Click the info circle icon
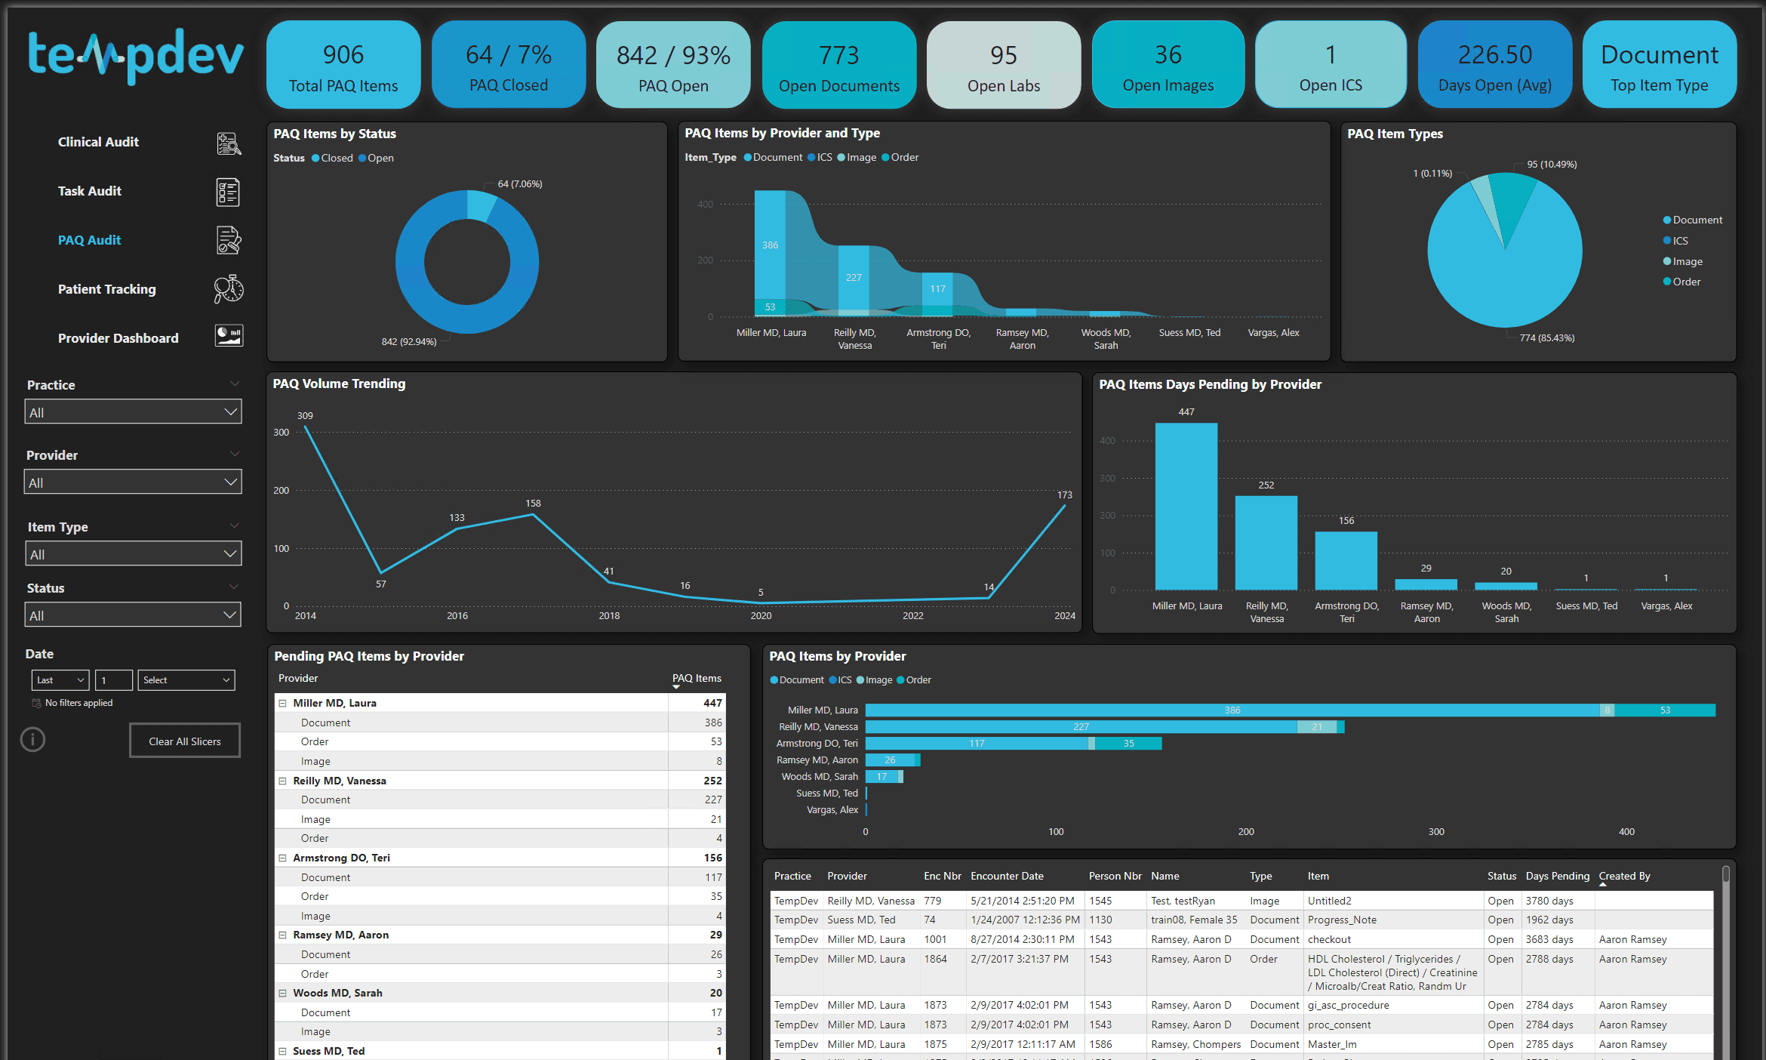 coord(32,739)
